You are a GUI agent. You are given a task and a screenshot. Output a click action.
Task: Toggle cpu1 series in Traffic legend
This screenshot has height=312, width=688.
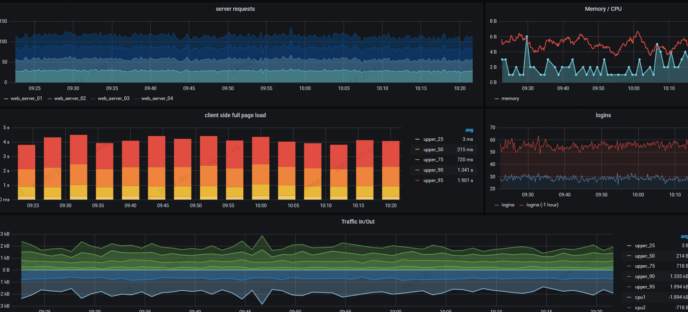point(640,297)
